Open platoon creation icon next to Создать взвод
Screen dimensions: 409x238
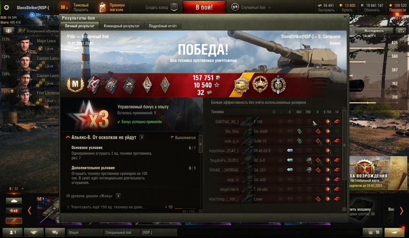pyautogui.click(x=174, y=7)
